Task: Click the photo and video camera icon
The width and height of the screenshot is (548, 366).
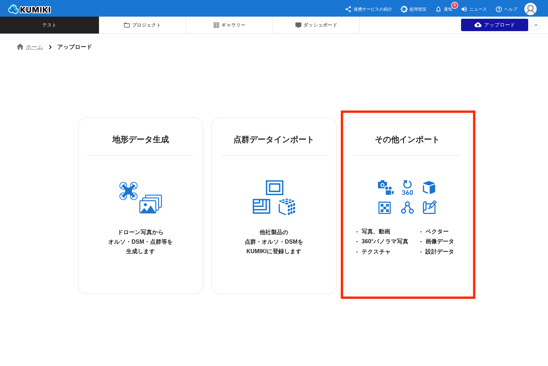Action: click(385, 188)
